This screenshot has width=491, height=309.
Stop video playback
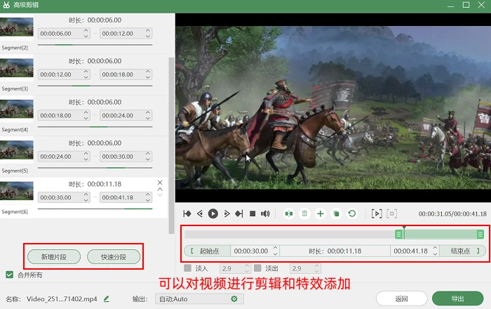pos(253,213)
